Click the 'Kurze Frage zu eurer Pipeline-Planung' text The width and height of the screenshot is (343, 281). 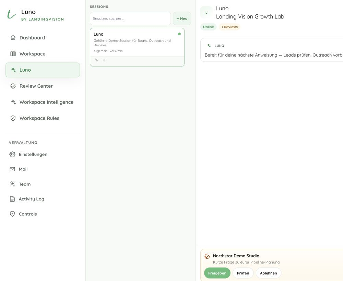click(246, 262)
